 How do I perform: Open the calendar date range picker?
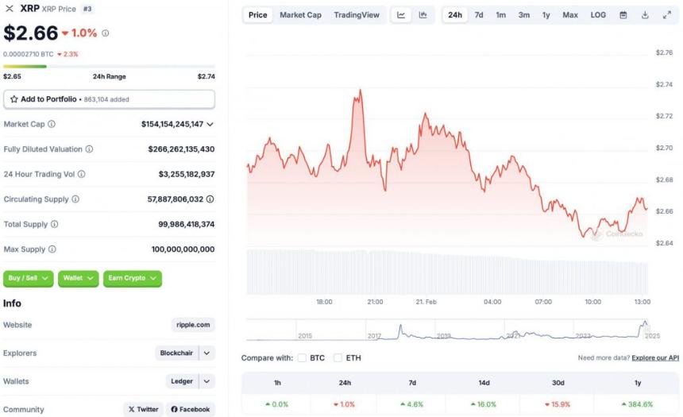click(623, 15)
